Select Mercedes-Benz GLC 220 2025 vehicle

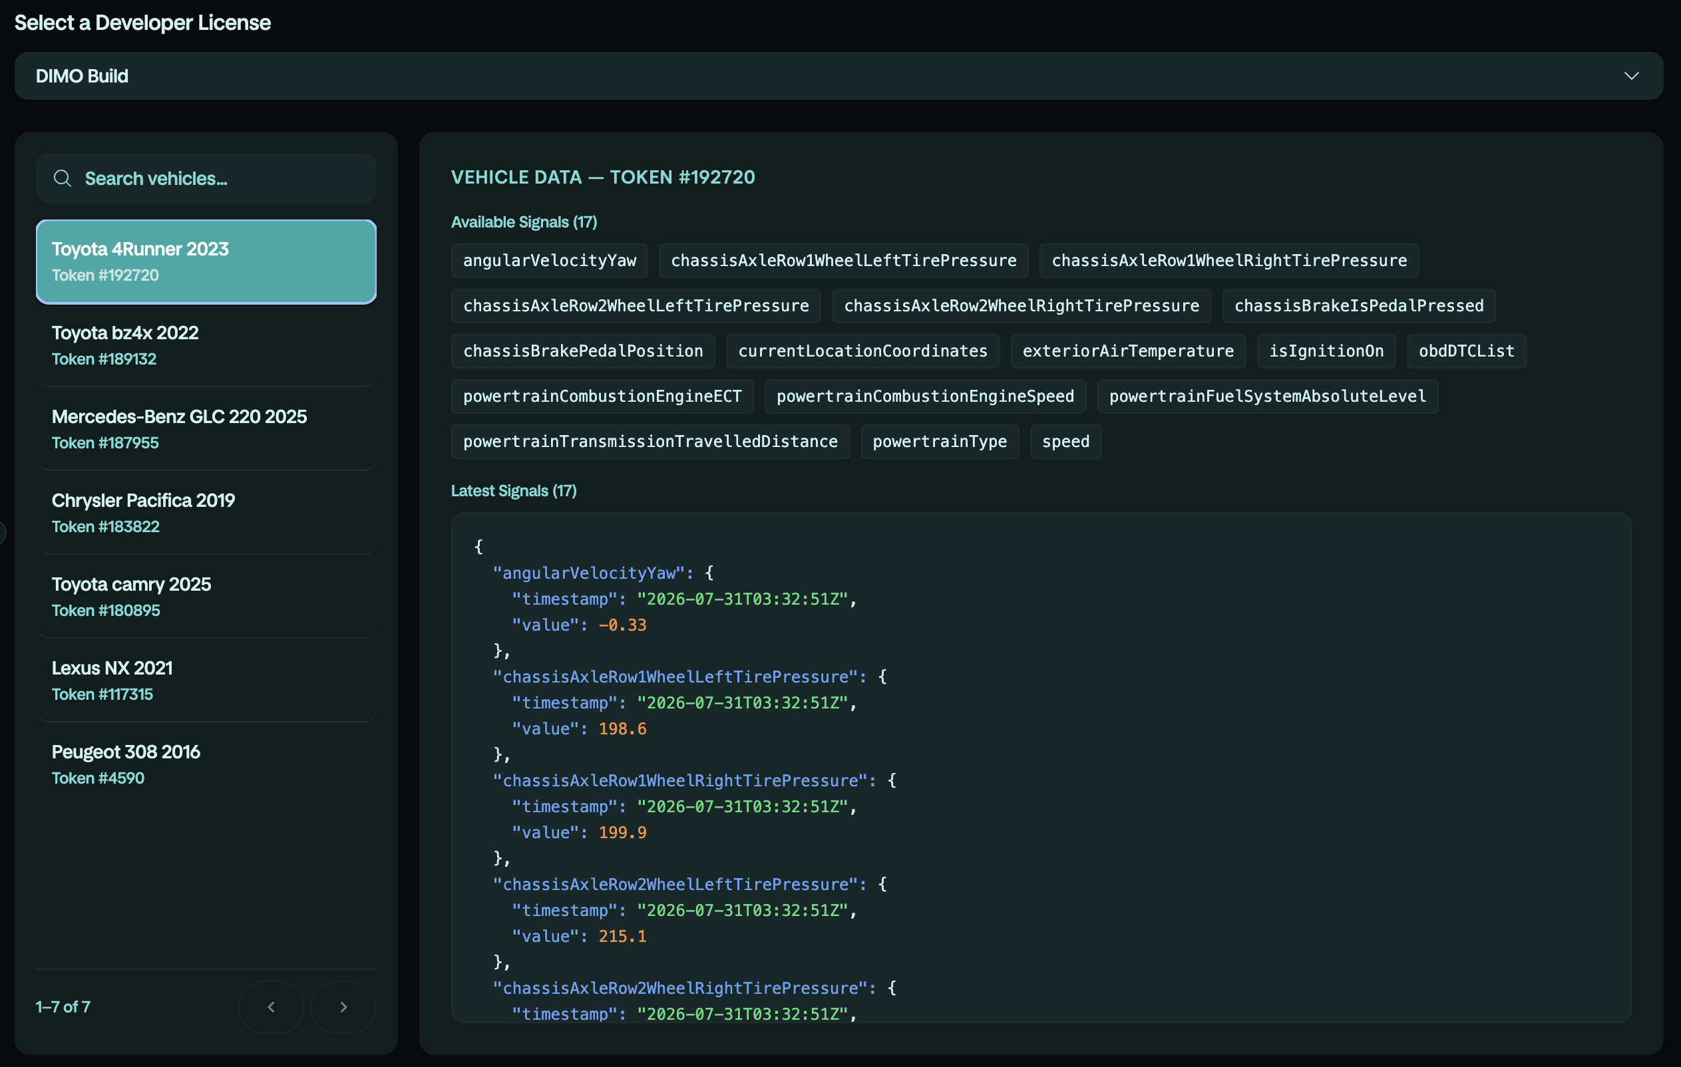pos(206,429)
